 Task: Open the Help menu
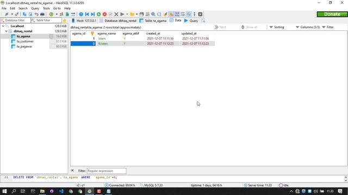pos(67,9)
